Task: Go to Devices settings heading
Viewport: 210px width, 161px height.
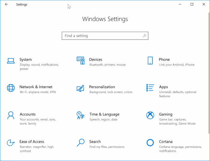Action: pos(96,60)
